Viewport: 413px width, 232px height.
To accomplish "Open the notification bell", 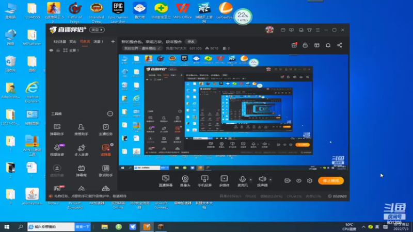I will click(328, 45).
